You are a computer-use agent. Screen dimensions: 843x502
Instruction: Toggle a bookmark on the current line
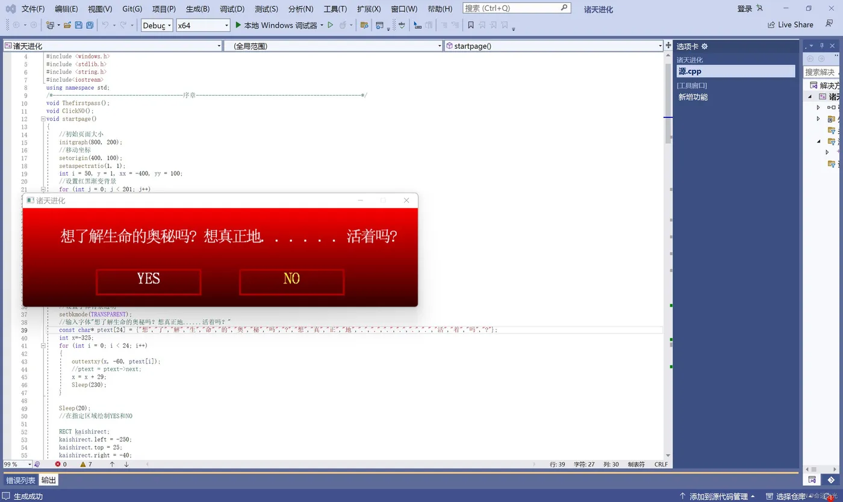(471, 25)
